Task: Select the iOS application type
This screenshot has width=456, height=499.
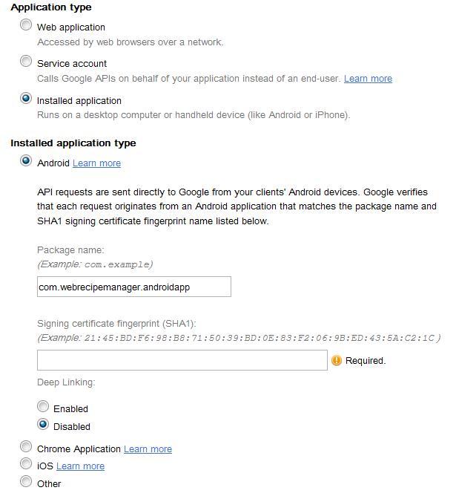Action: point(27,464)
